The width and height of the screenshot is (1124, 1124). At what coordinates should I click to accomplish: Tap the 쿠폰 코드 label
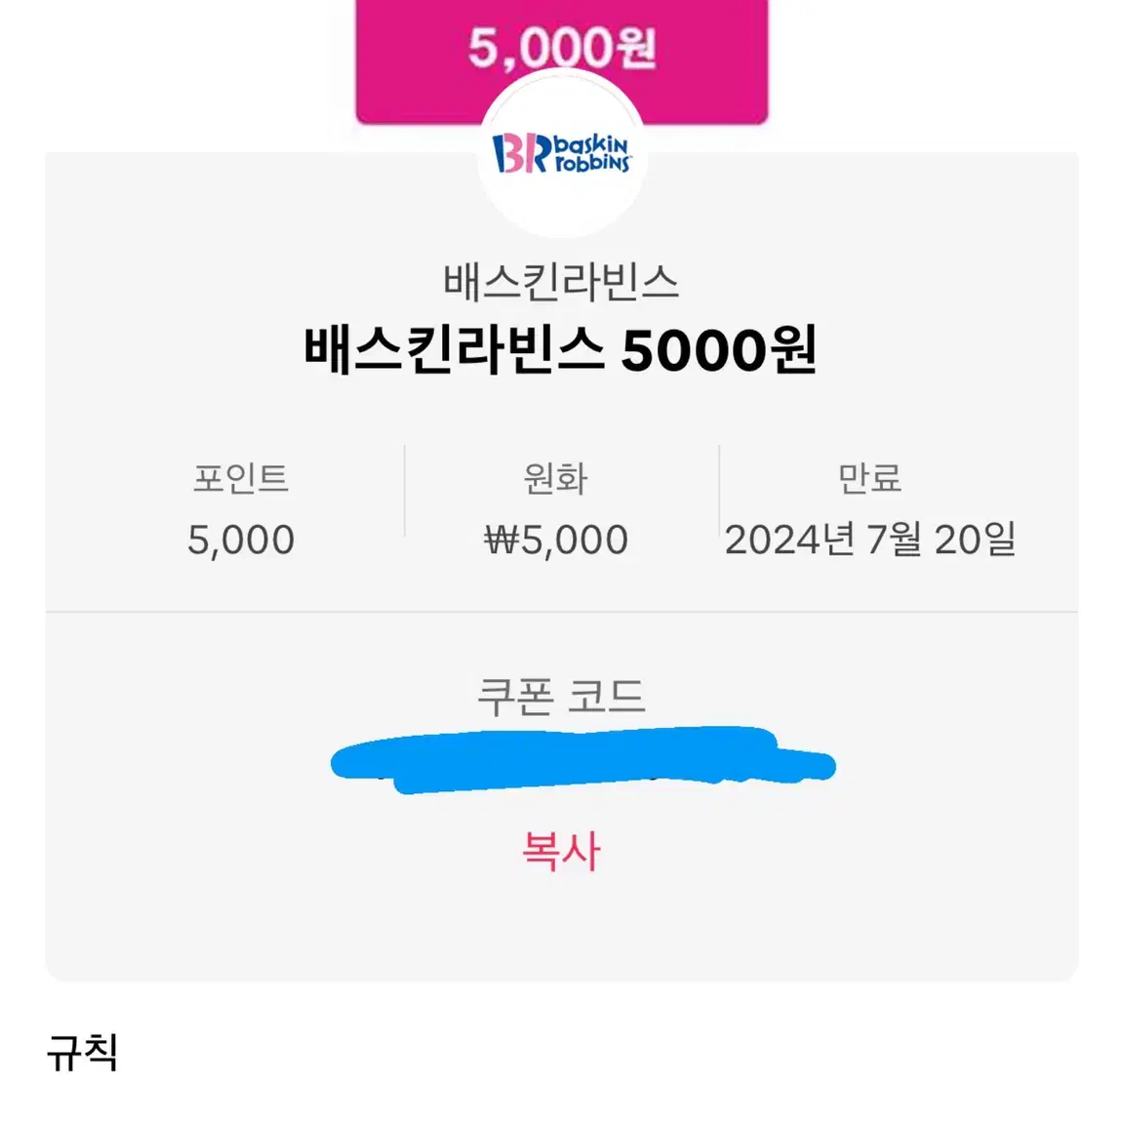click(x=561, y=696)
